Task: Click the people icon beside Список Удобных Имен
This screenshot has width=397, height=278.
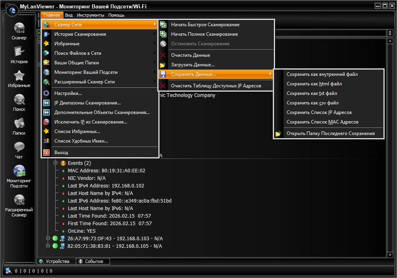Action: pos(46,141)
